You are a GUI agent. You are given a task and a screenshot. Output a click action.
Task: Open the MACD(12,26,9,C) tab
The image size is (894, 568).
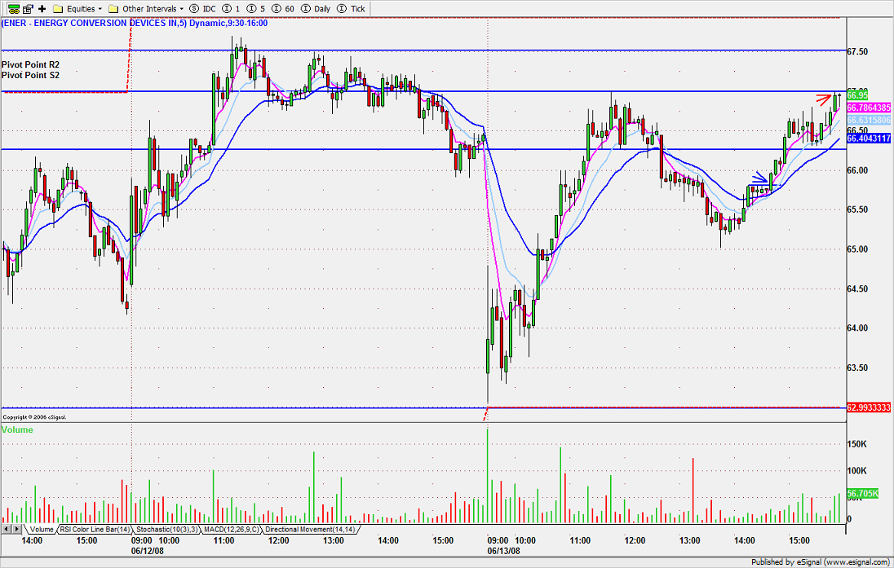coord(232,529)
